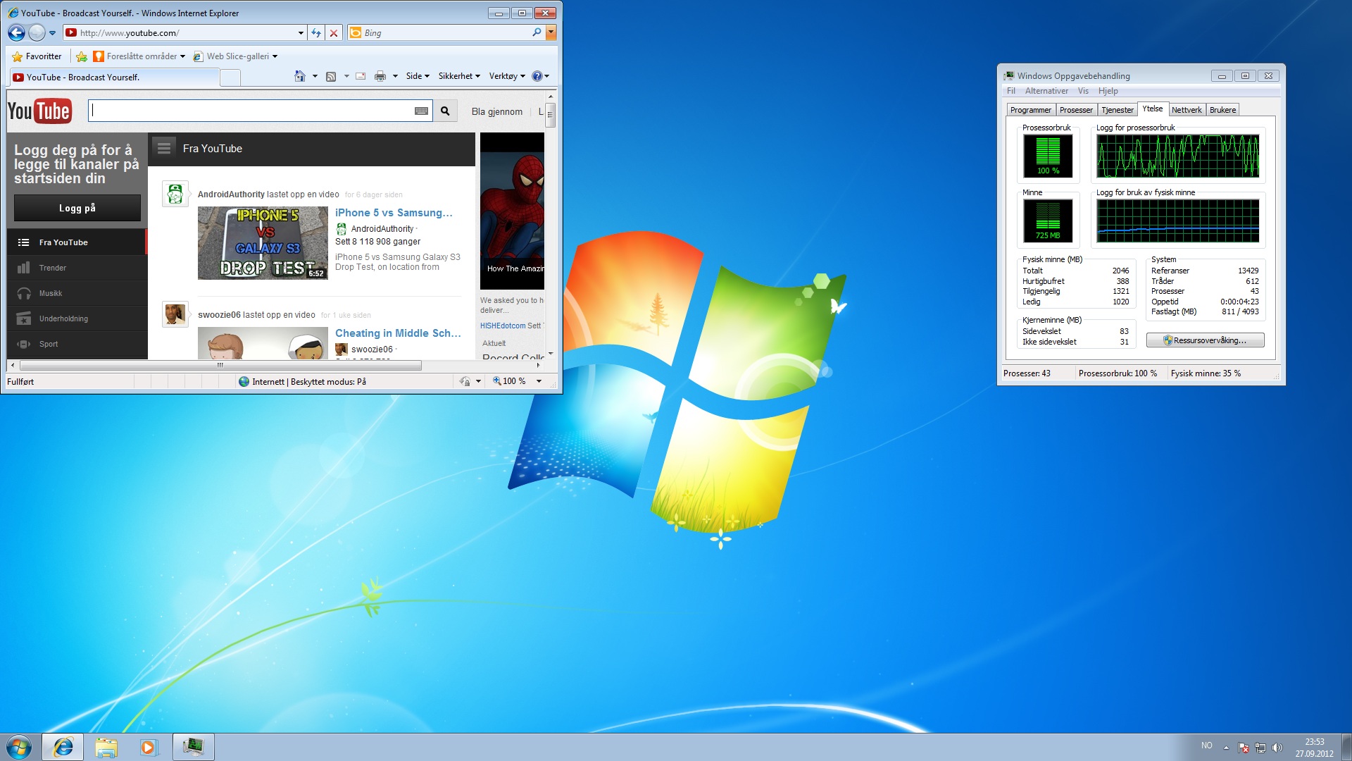1352x761 pixels.
Task: Open the Vis menu in Task Manager
Action: (x=1083, y=91)
